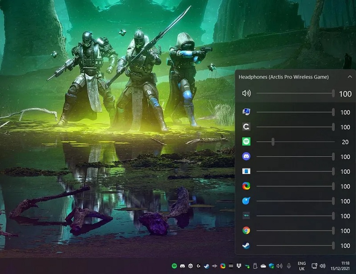Open Discord from the taskbar tray
Image resolution: width=356 pixels, height=274 pixels.
click(x=182, y=266)
